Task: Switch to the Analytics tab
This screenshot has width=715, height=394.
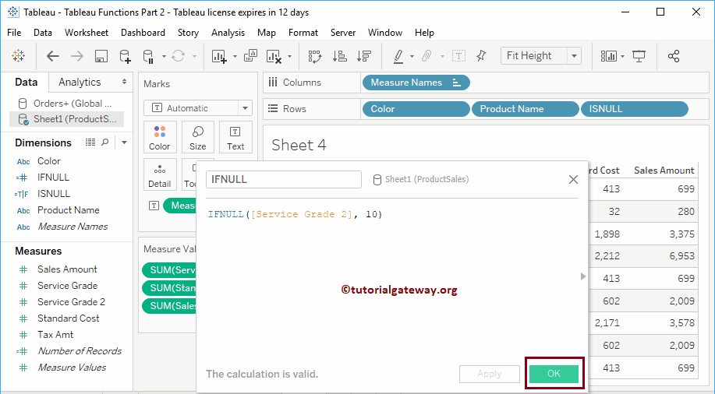Action: [80, 82]
